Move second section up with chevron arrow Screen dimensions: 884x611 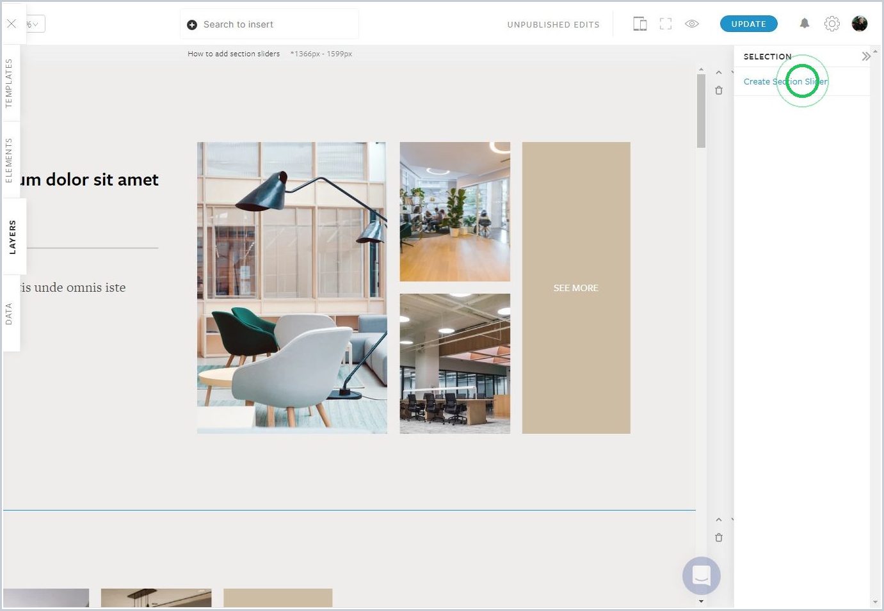pyautogui.click(x=719, y=520)
